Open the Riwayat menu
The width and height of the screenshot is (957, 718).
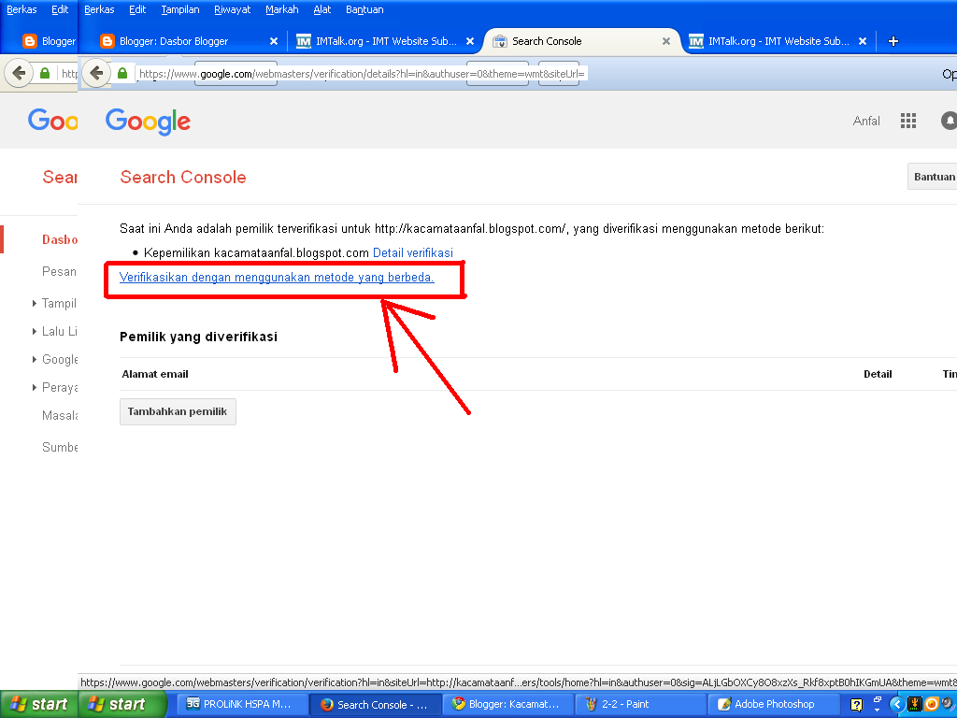[x=233, y=9]
